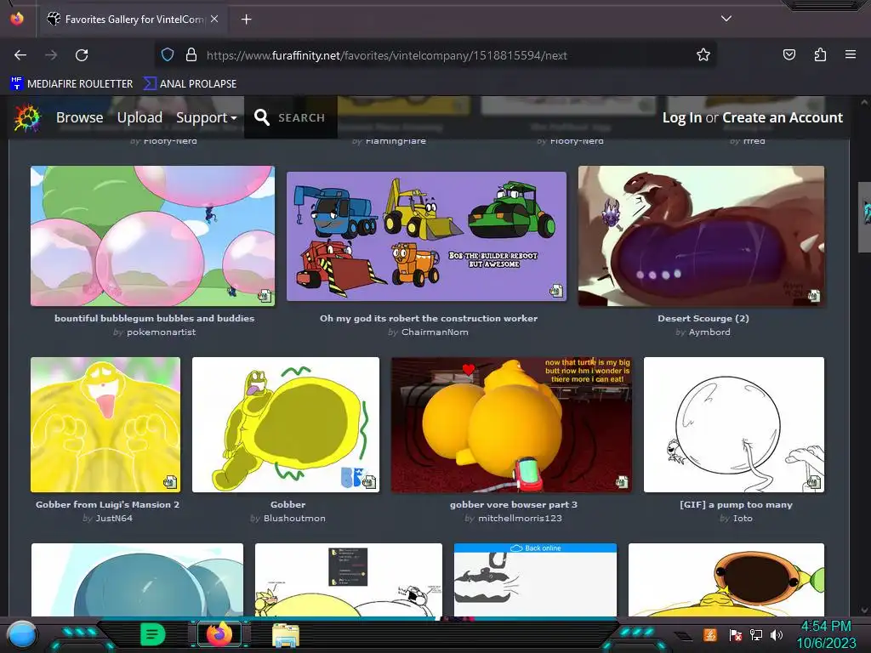
Task: Open artist JustN64 profile link
Action: [x=114, y=518]
